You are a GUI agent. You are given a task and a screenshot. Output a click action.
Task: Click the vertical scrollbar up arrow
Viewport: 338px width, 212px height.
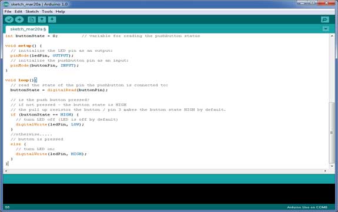(332, 36)
